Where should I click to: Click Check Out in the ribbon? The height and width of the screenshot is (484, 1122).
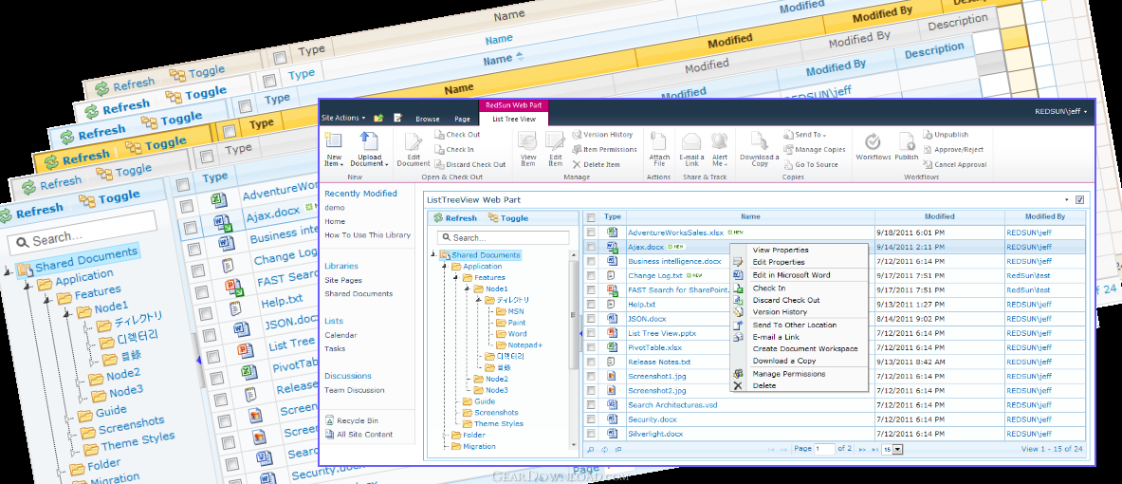(457, 134)
